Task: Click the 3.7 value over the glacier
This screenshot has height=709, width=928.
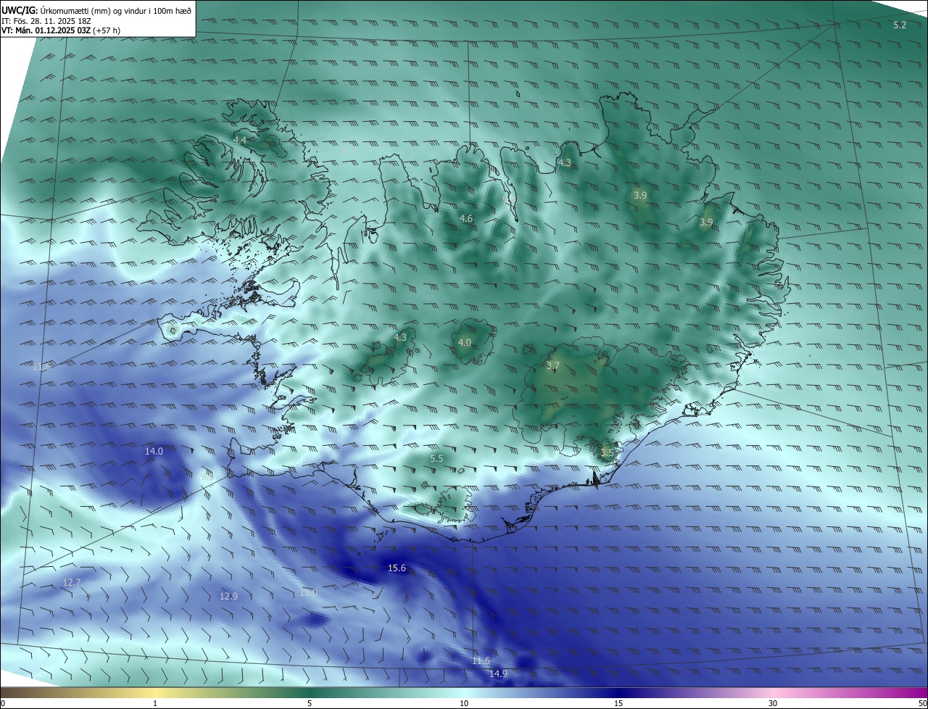Action: click(x=553, y=366)
